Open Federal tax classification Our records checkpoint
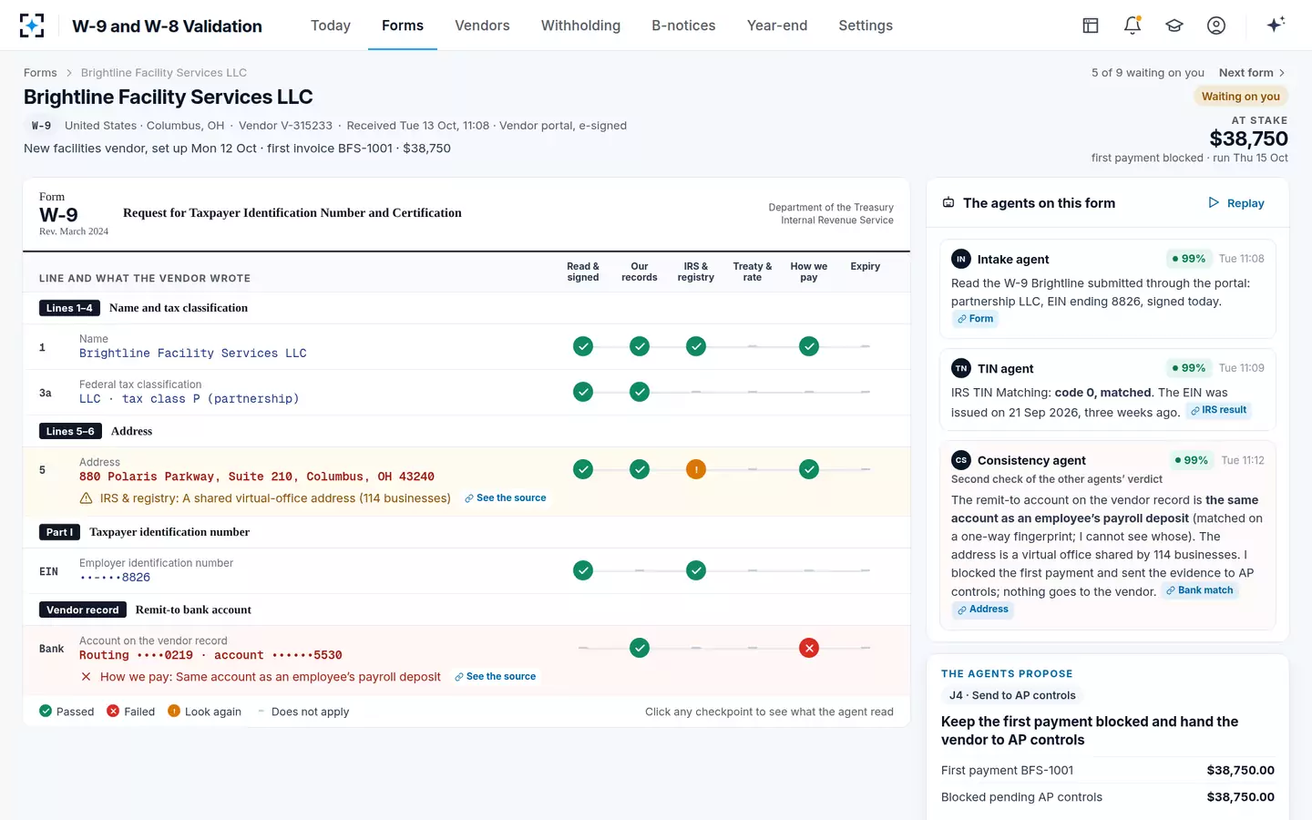Screen dimensions: 1312x820 [x=640, y=392]
